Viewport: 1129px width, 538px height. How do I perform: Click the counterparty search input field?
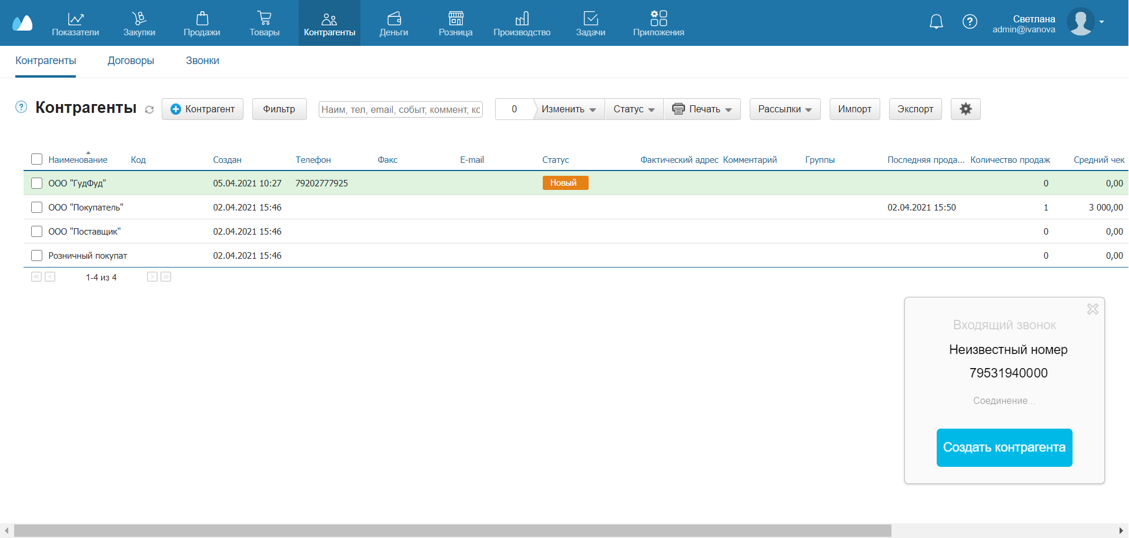(400, 109)
